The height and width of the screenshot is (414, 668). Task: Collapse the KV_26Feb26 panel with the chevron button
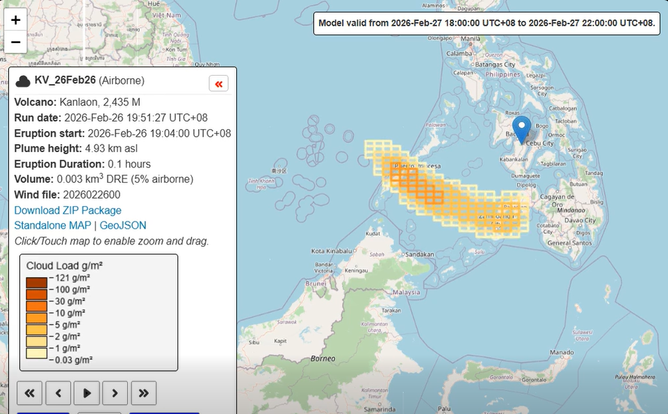(x=218, y=83)
